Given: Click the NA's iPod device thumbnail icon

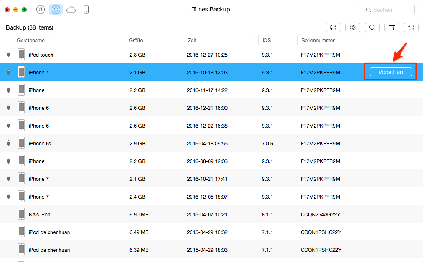Looking at the screenshot, I should [x=21, y=214].
